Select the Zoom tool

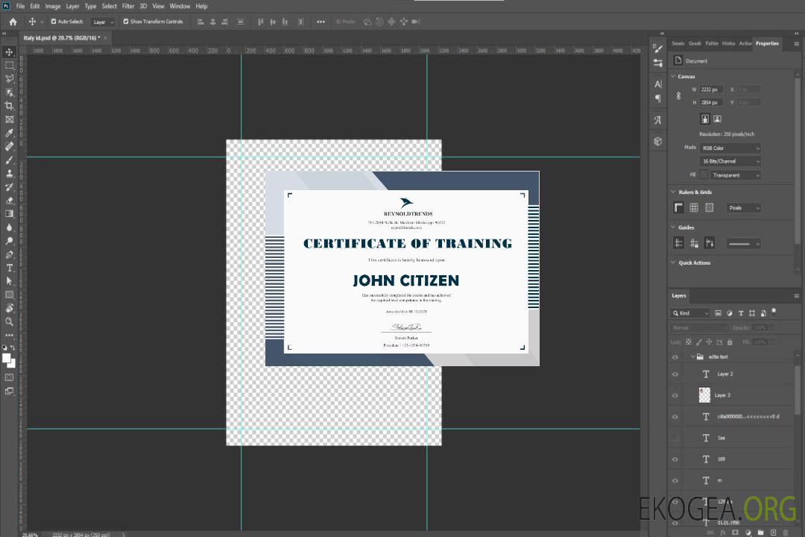9,321
